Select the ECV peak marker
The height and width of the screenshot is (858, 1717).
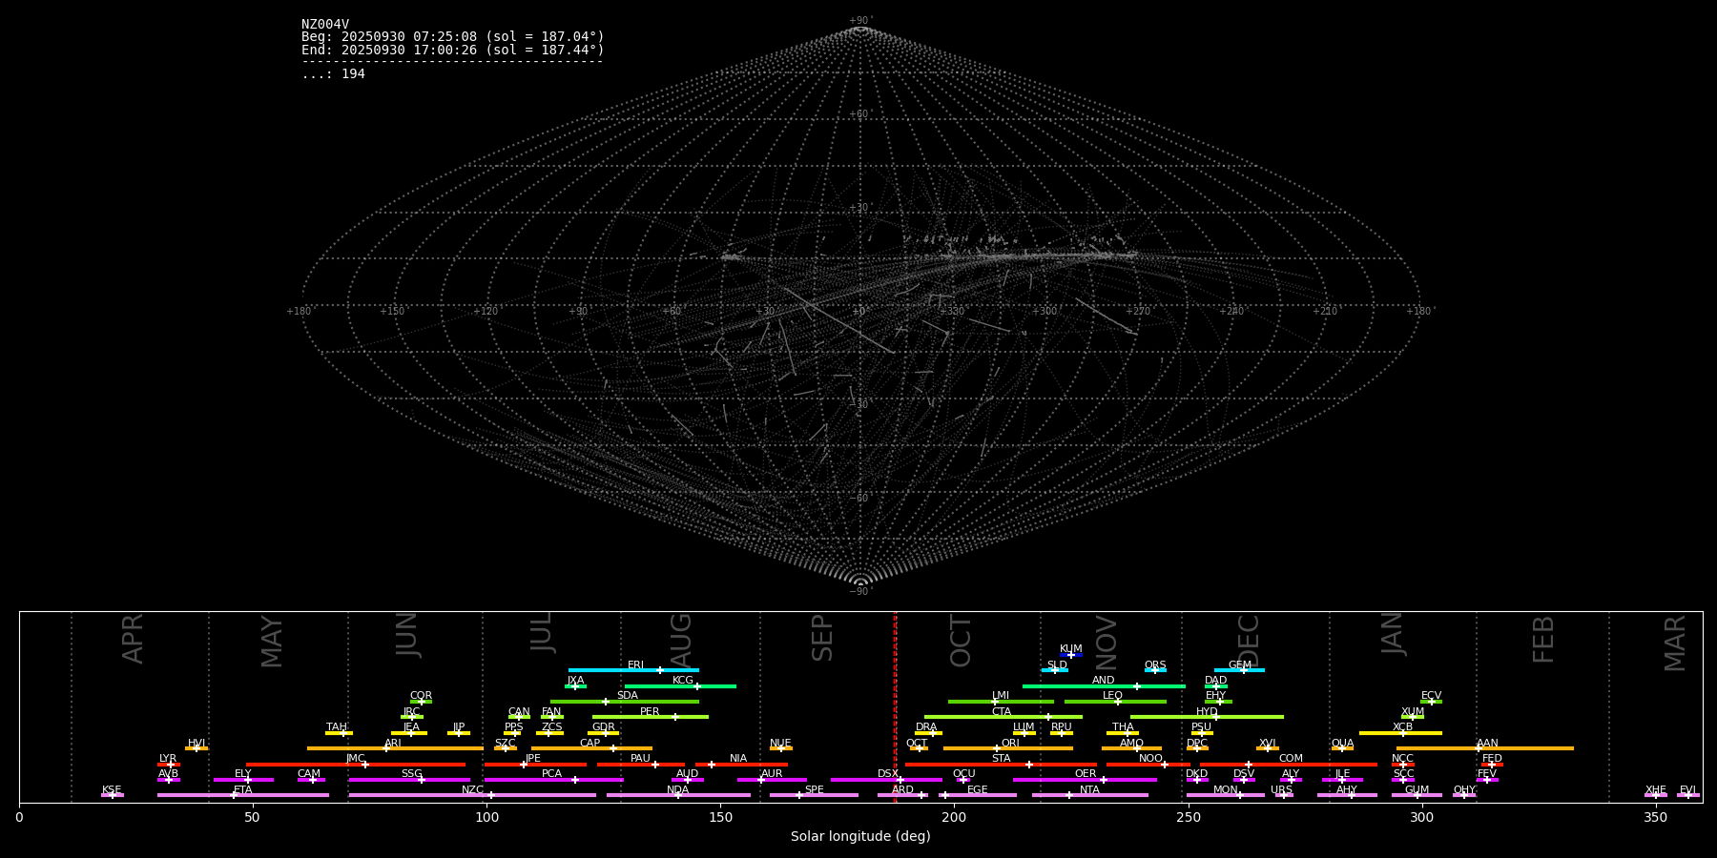1432,702
